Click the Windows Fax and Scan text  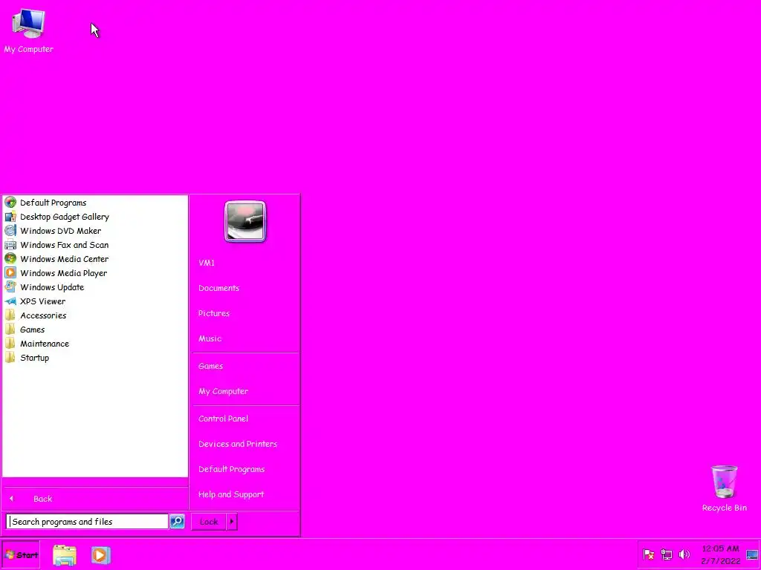(65, 245)
